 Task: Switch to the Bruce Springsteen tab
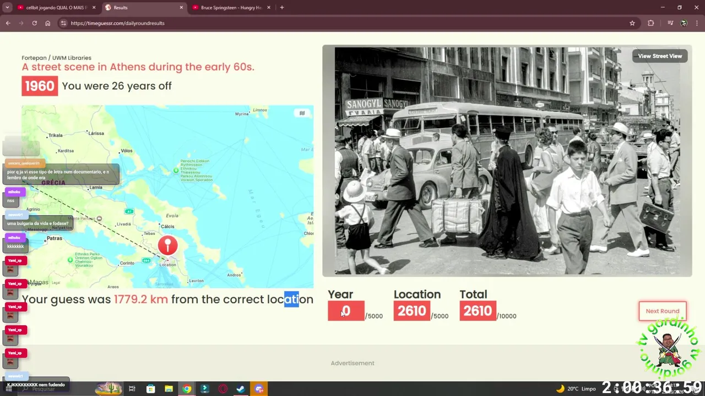[231, 8]
